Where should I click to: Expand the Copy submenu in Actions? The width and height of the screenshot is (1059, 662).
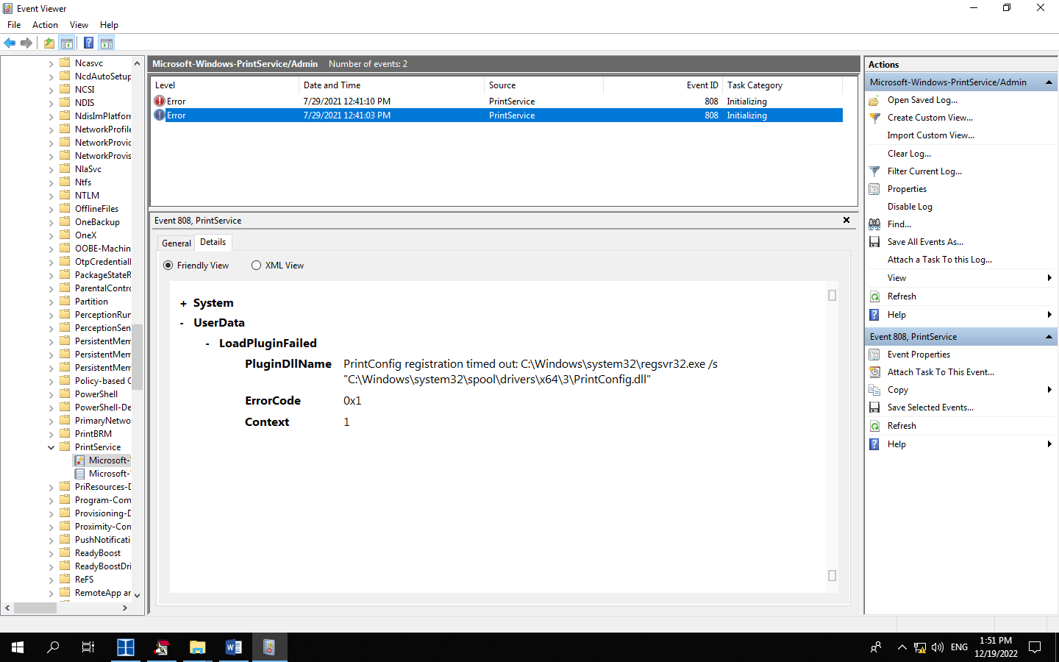(1049, 390)
